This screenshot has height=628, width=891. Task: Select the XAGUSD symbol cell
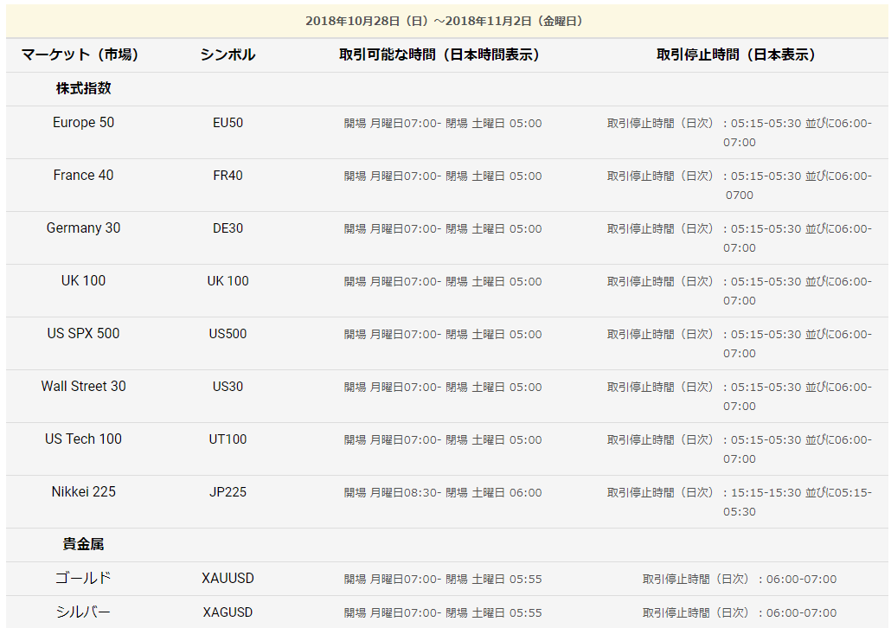(x=228, y=612)
